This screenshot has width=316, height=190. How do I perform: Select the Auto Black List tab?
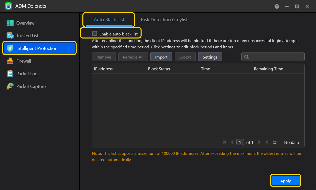click(109, 20)
